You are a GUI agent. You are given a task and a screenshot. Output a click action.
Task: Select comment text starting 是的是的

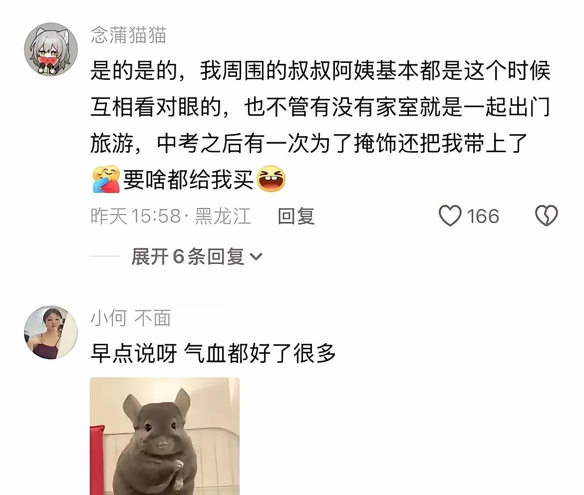tap(320, 70)
